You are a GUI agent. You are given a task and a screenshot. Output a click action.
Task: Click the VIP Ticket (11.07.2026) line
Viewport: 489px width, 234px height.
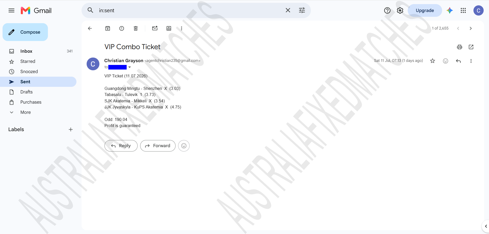click(x=126, y=76)
